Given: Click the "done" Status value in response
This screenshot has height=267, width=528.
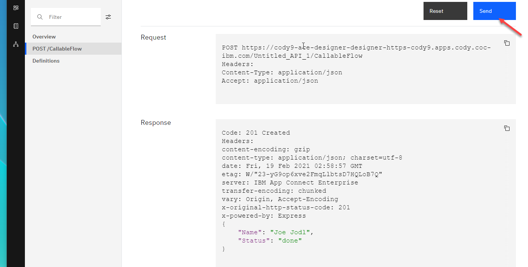Looking at the screenshot, I should pyautogui.click(x=290, y=241).
